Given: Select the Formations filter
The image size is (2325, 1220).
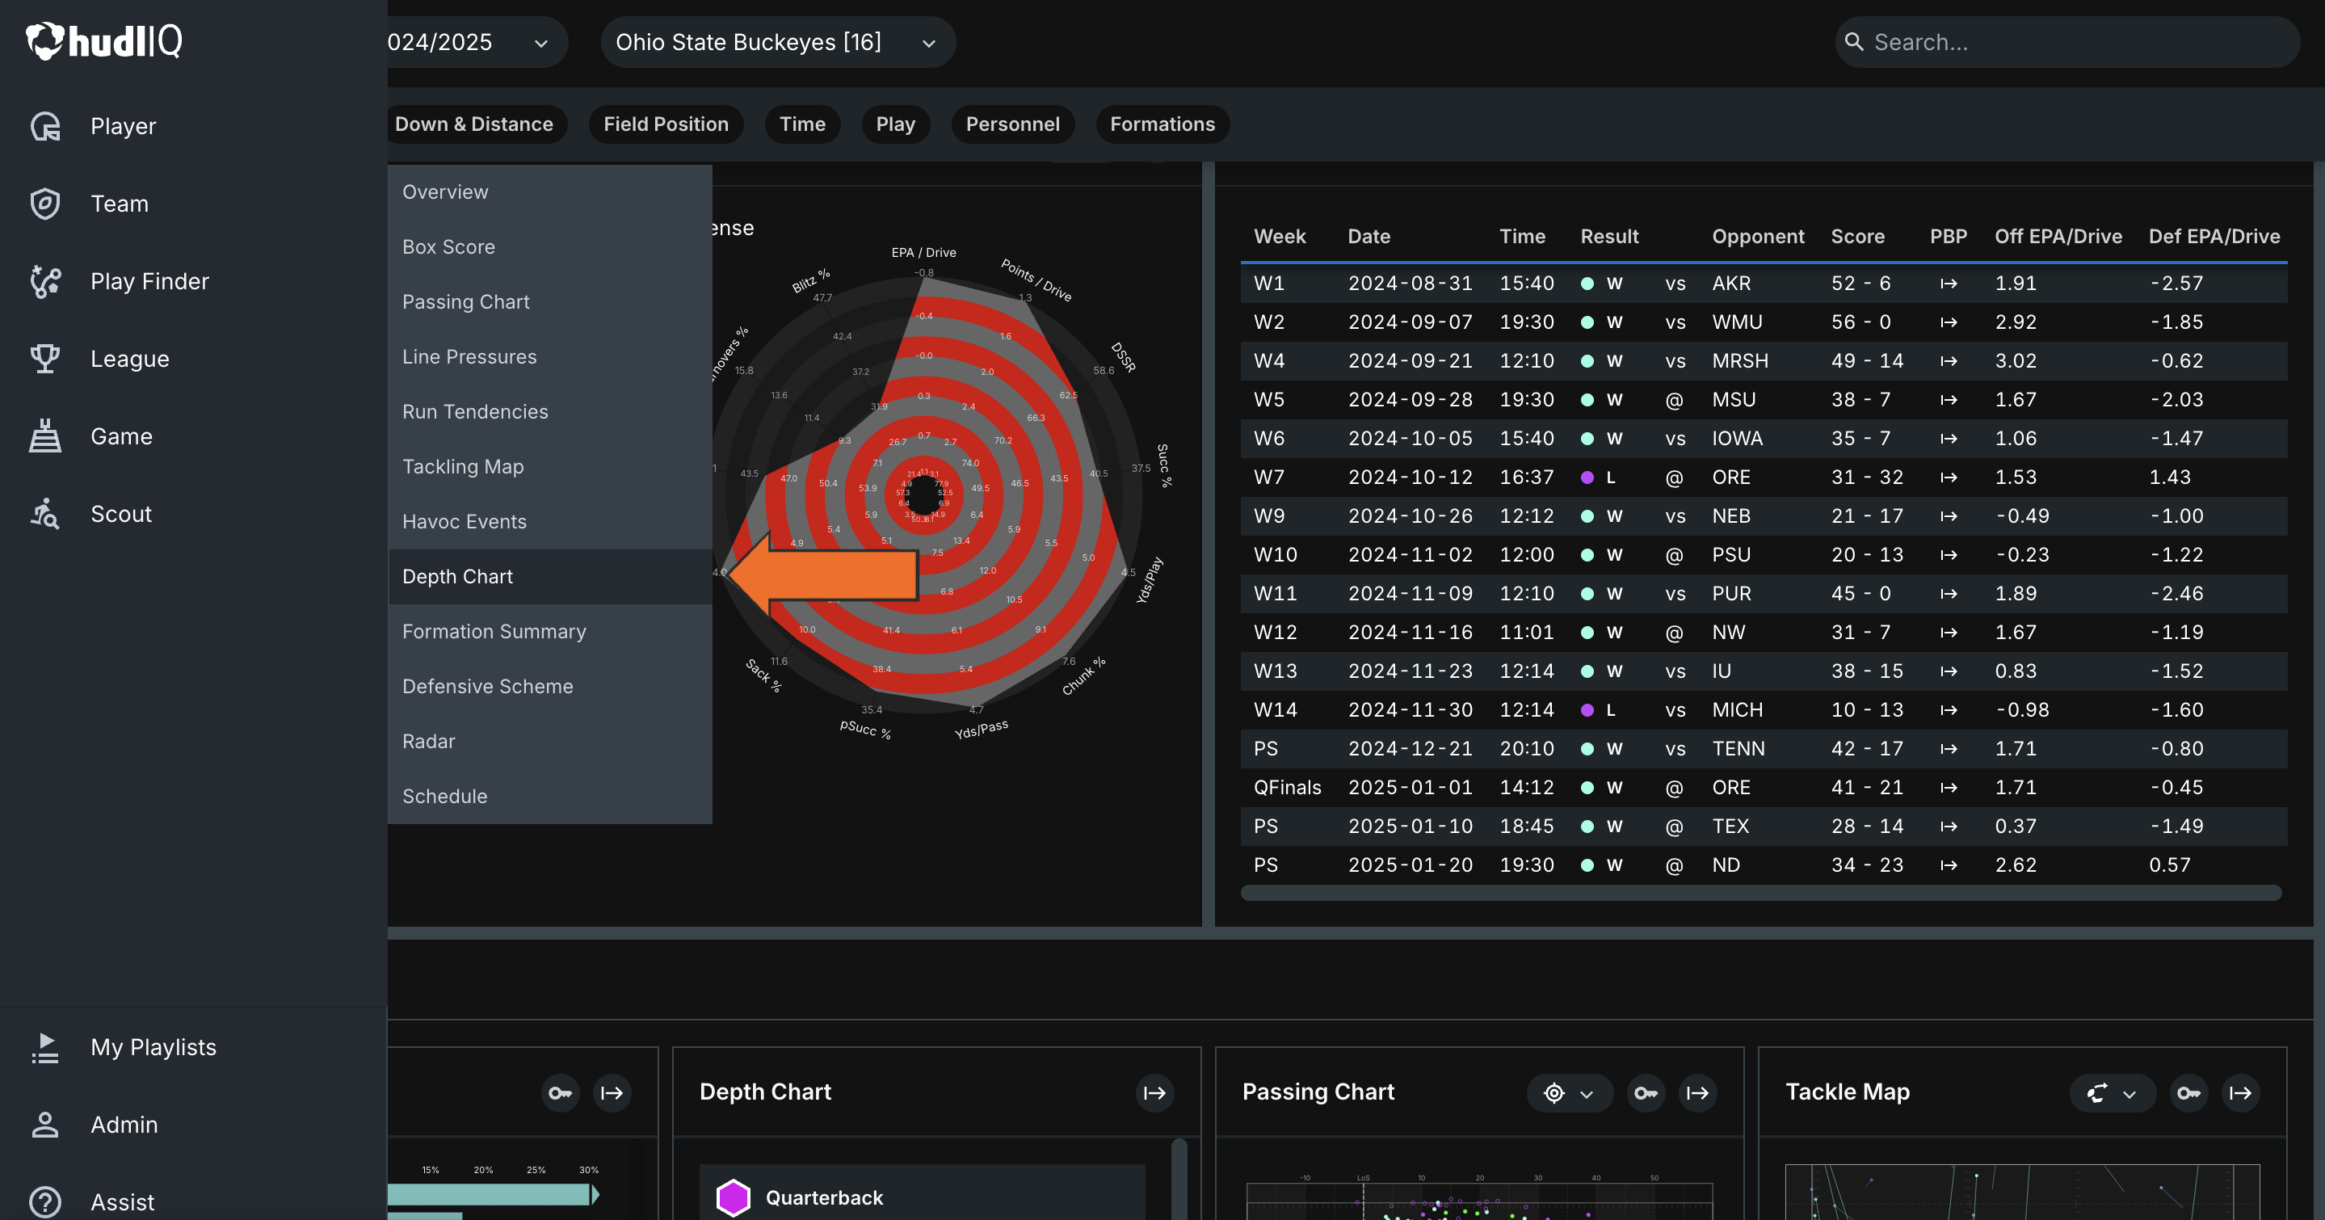Looking at the screenshot, I should (x=1162, y=124).
